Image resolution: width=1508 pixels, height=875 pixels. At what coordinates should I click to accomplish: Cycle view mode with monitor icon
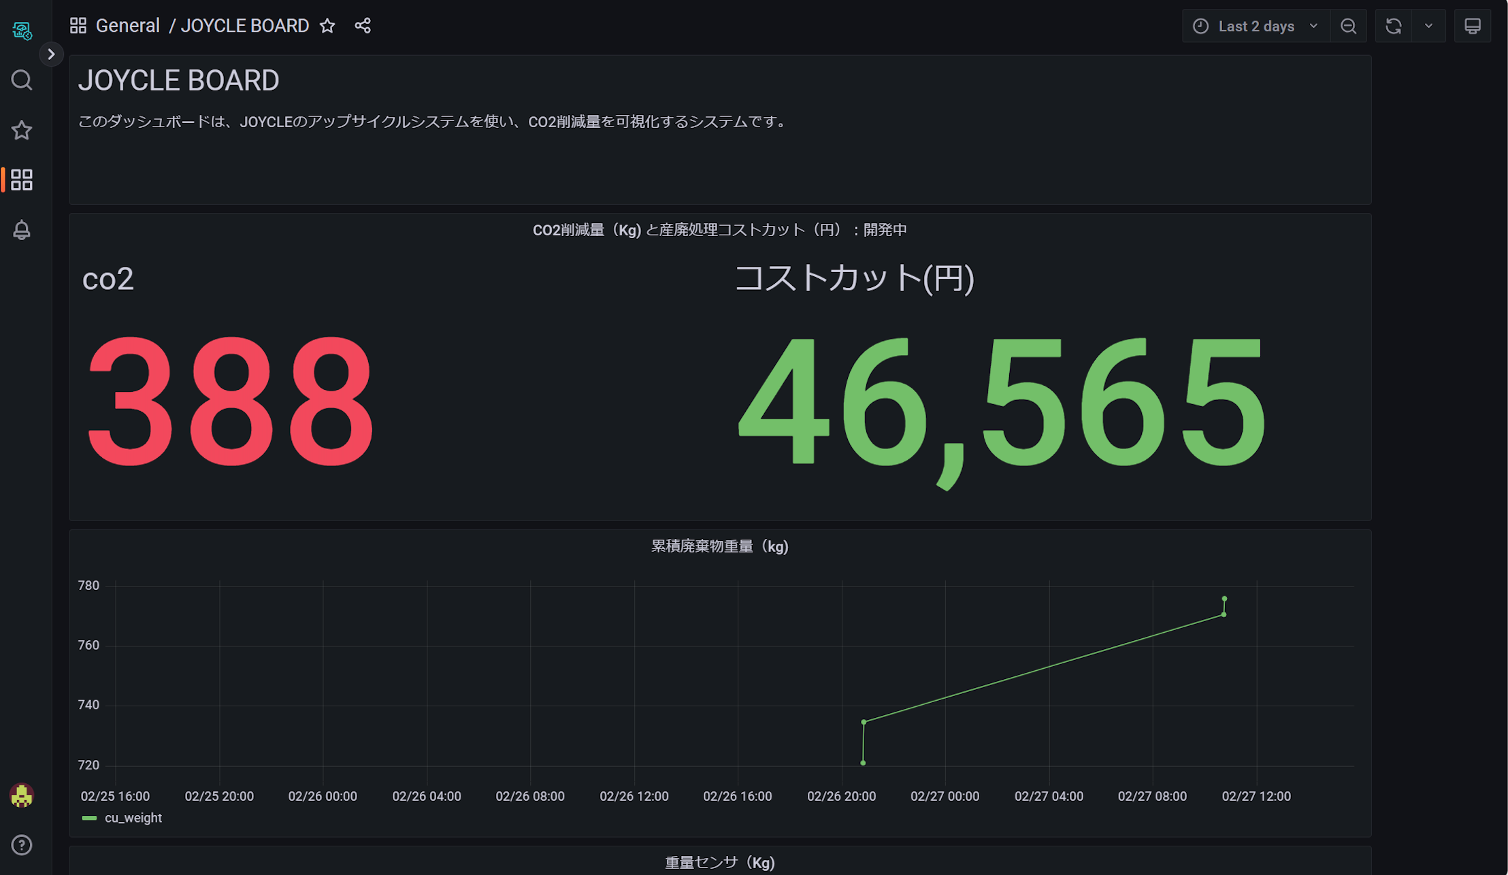pos(1472,26)
